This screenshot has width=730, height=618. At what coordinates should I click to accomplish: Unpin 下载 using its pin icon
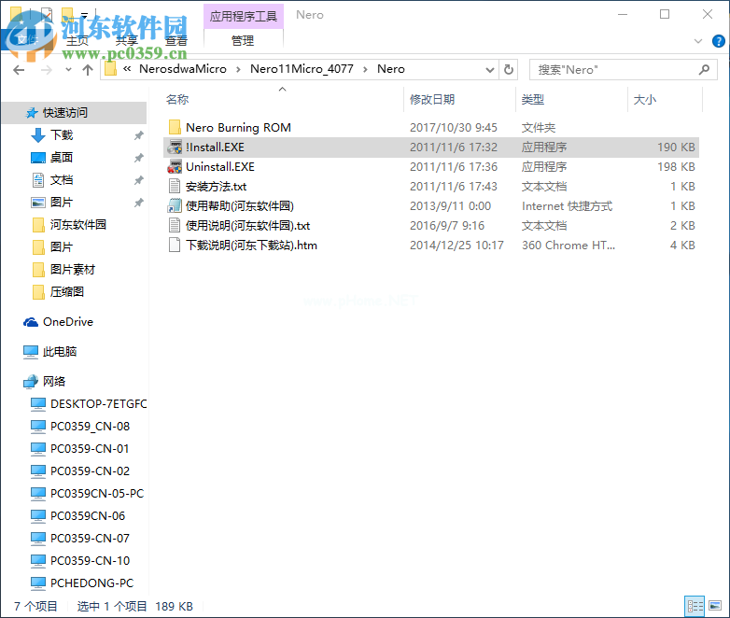tap(138, 135)
